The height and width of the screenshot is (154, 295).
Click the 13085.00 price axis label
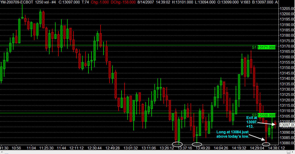point(287,138)
